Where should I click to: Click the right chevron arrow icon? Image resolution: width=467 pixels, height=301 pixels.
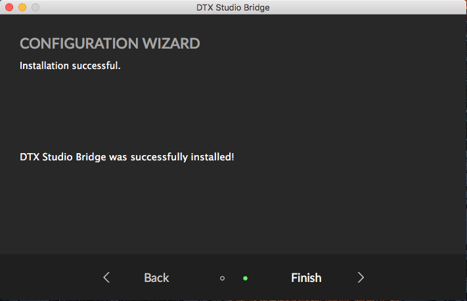[x=361, y=277]
